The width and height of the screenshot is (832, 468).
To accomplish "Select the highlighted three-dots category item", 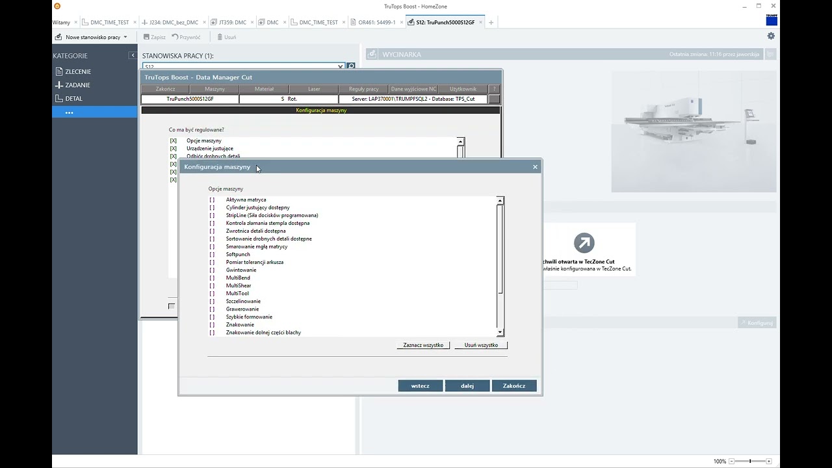I will [95, 112].
